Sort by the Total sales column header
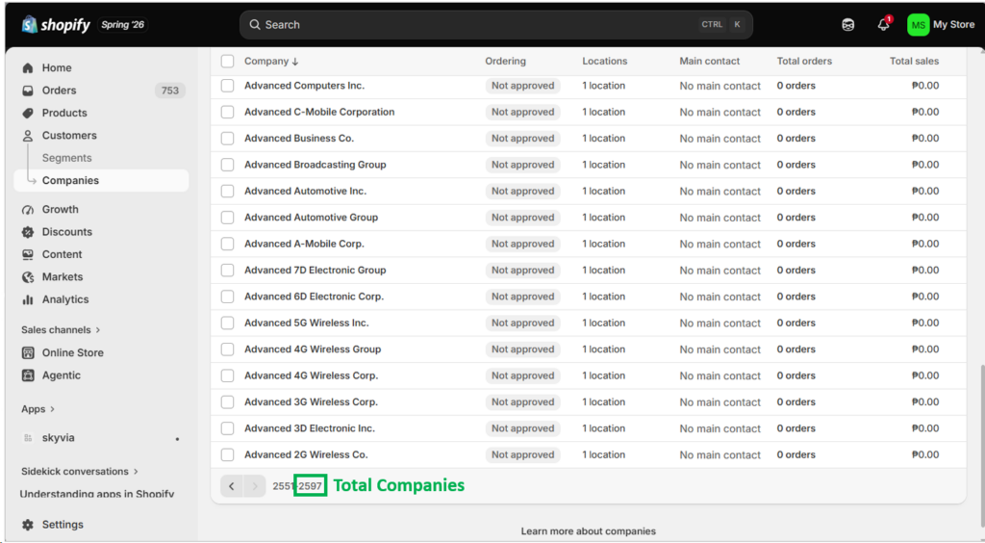This screenshot has width=985, height=543. click(914, 61)
